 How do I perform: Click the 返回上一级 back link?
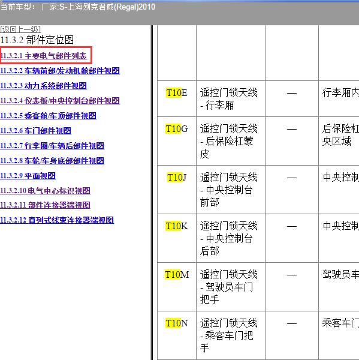[20, 29]
